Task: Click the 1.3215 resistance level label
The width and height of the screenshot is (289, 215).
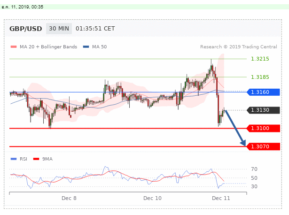Action: click(260, 59)
